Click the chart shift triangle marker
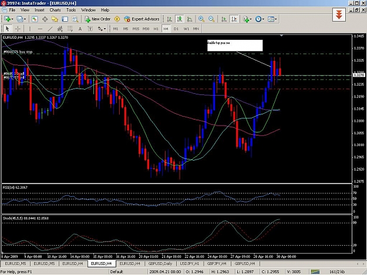 (x=282, y=36)
